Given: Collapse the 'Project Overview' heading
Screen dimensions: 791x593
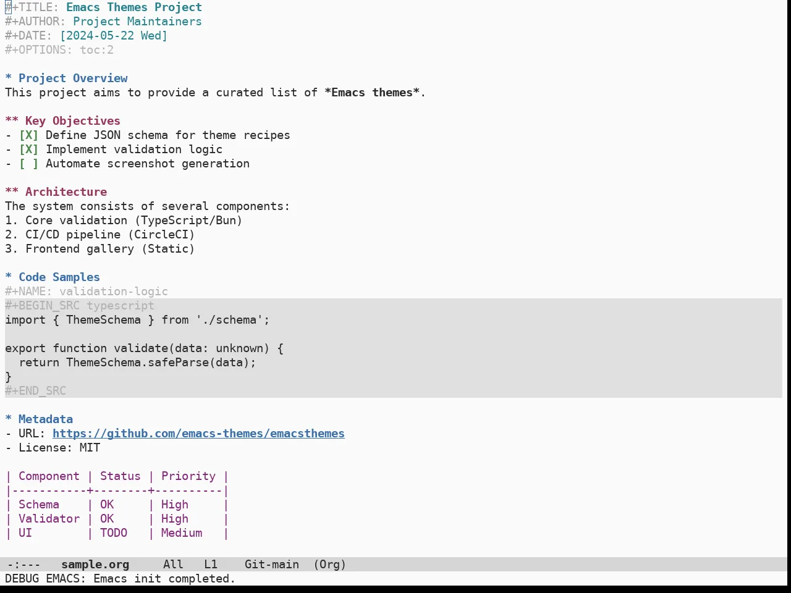Looking at the screenshot, I should (x=66, y=78).
